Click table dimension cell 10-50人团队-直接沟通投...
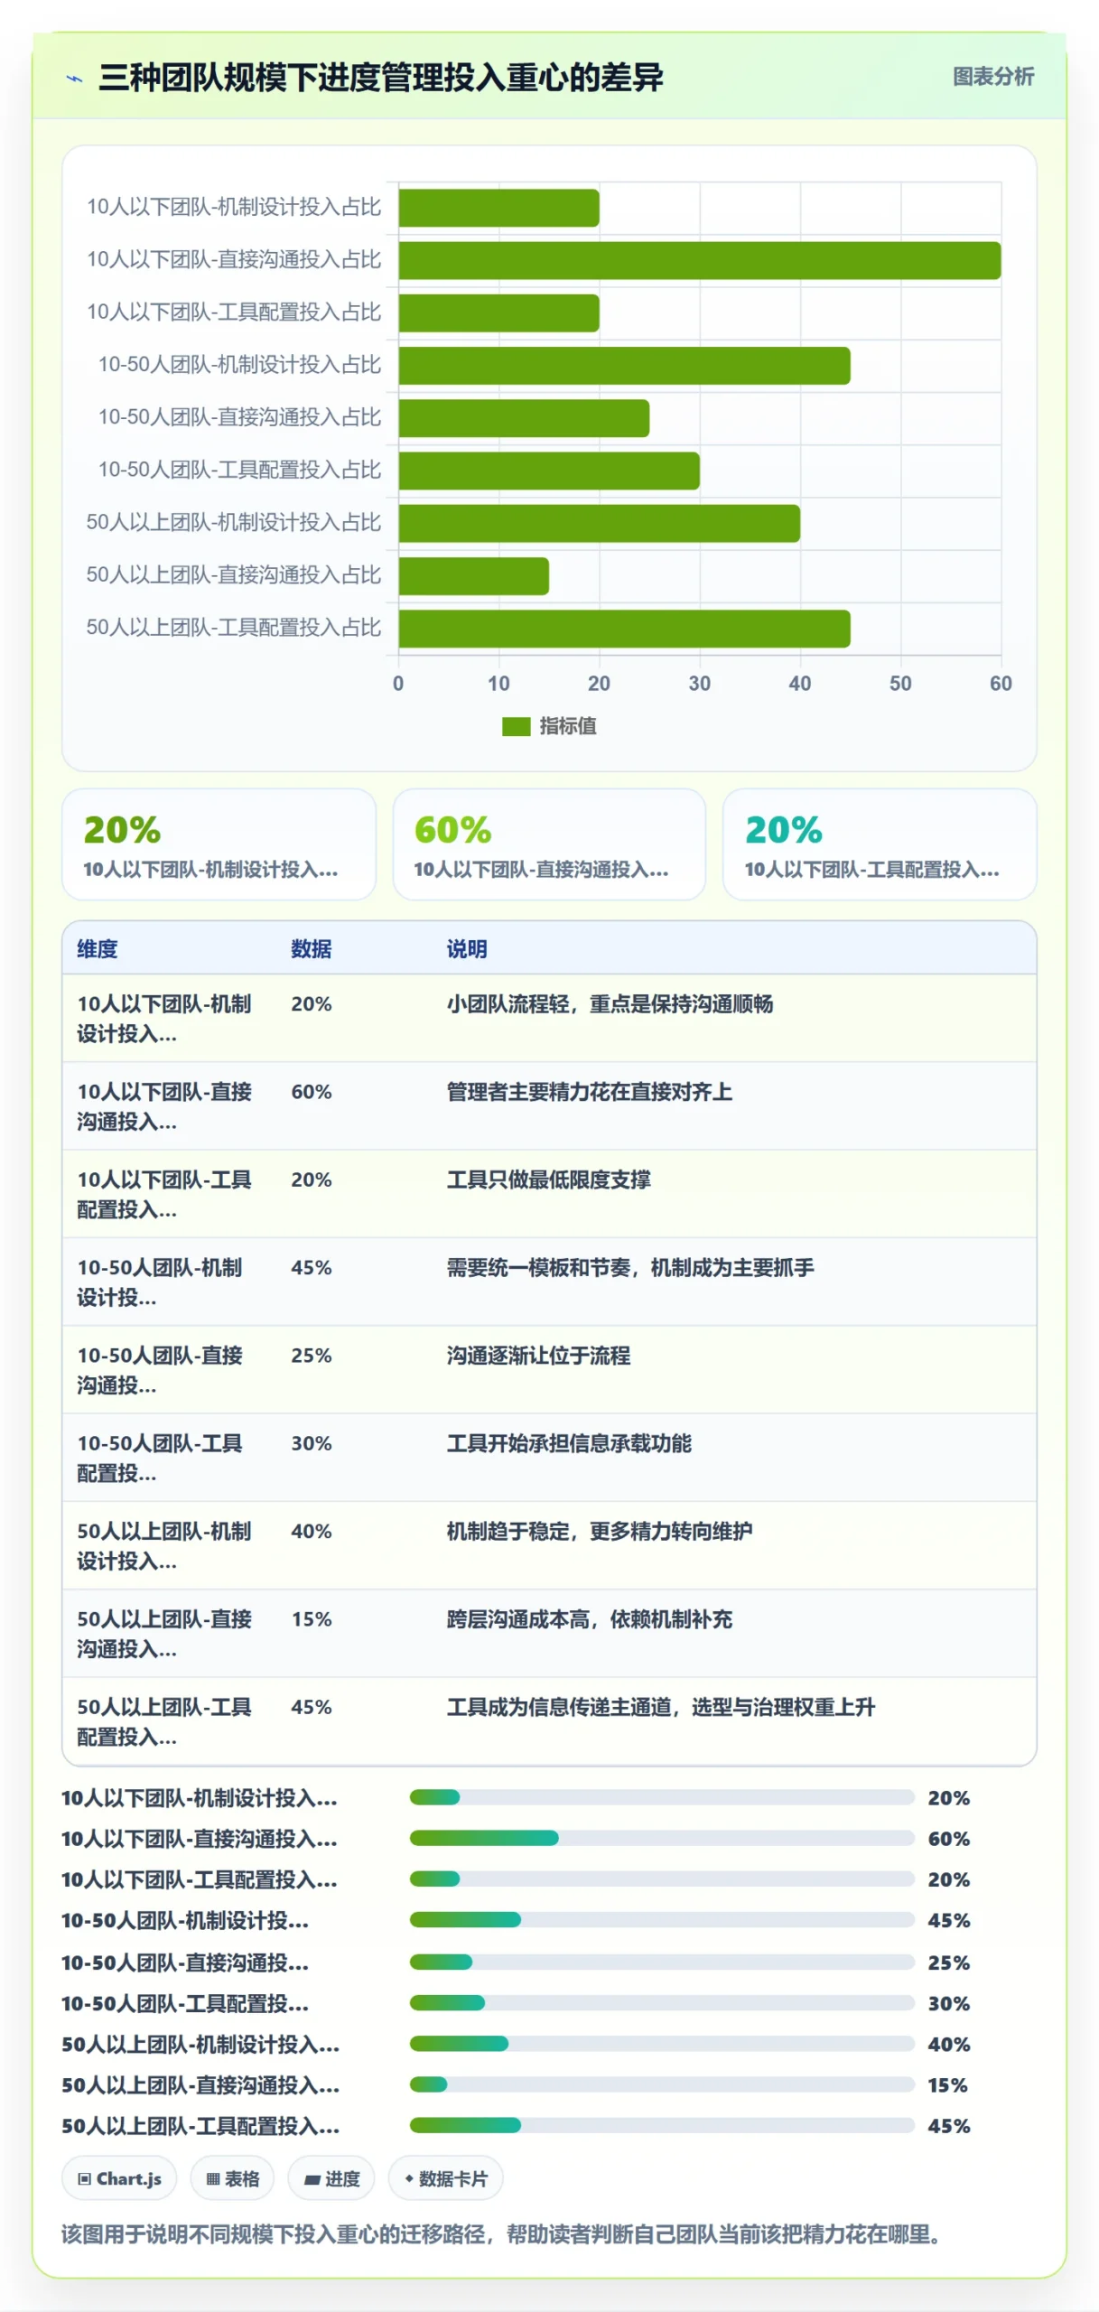 coord(160,1370)
